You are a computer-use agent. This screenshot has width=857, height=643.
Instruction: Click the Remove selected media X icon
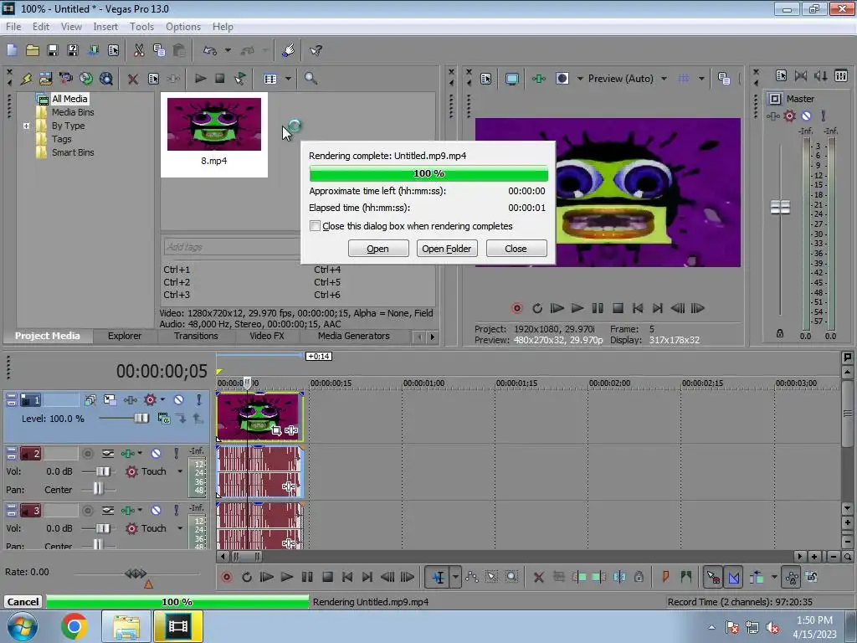(132, 79)
